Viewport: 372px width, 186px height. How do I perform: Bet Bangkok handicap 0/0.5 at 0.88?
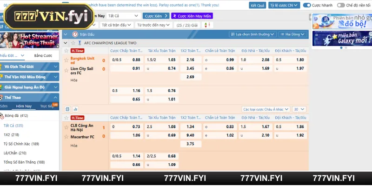[x=126, y=60]
